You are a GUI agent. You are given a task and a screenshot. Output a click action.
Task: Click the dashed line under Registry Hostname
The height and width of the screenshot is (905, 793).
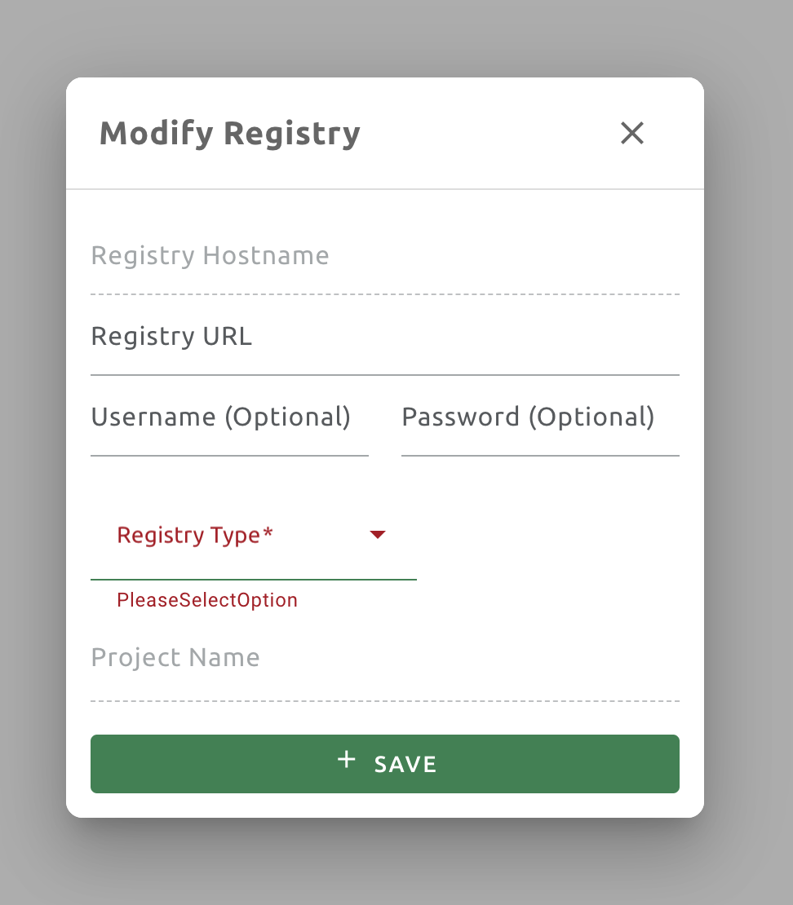point(384,291)
